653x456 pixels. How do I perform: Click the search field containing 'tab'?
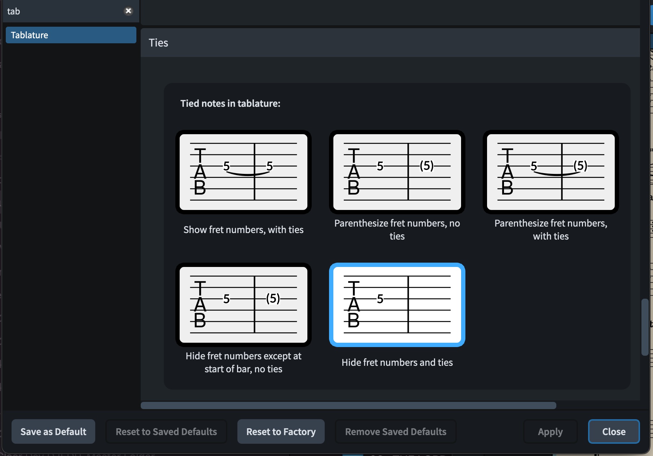[x=61, y=11]
